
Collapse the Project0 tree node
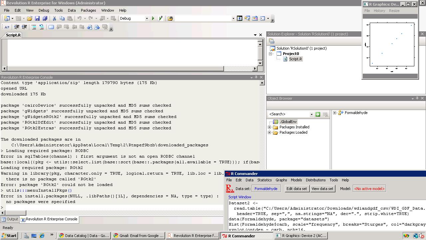271,54
